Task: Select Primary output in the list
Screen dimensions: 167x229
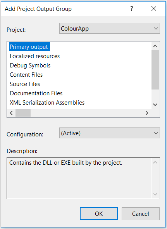Action: (29, 47)
